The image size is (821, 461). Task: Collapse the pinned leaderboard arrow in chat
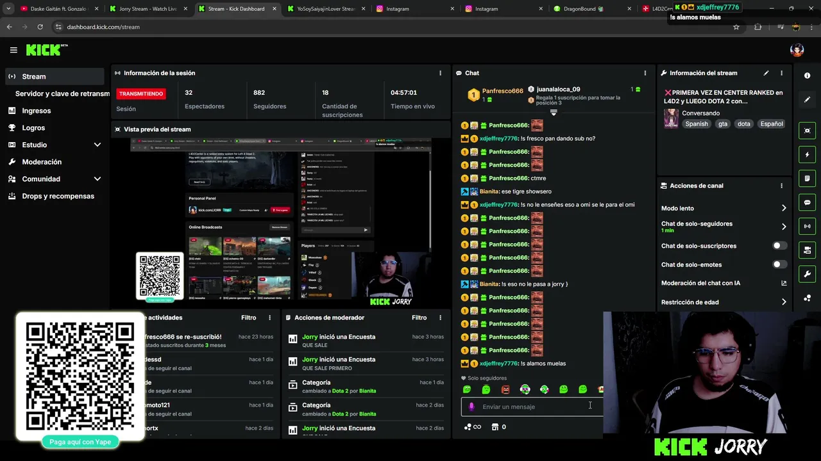tap(554, 112)
